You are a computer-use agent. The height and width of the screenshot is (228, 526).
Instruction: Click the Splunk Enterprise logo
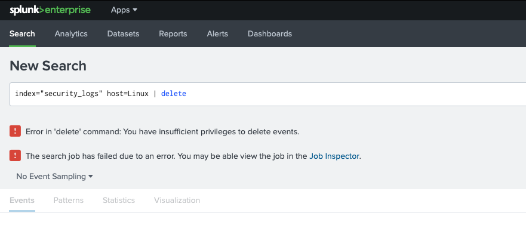50,10
